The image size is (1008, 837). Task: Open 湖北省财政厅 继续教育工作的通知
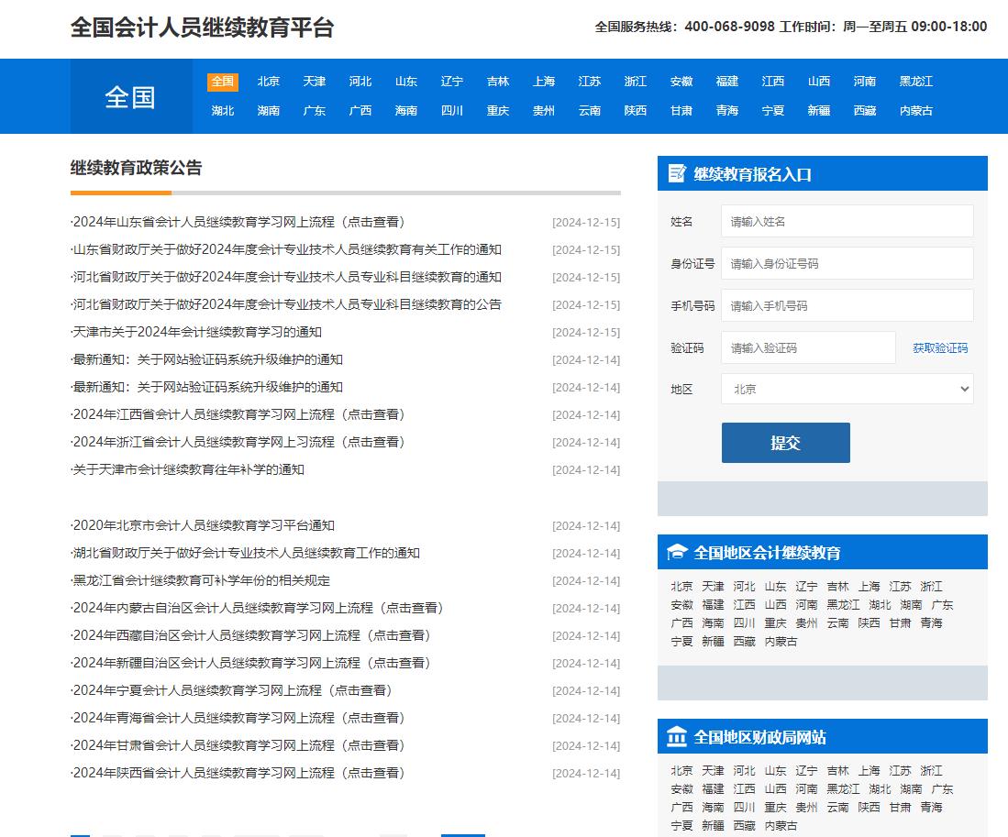(x=245, y=553)
